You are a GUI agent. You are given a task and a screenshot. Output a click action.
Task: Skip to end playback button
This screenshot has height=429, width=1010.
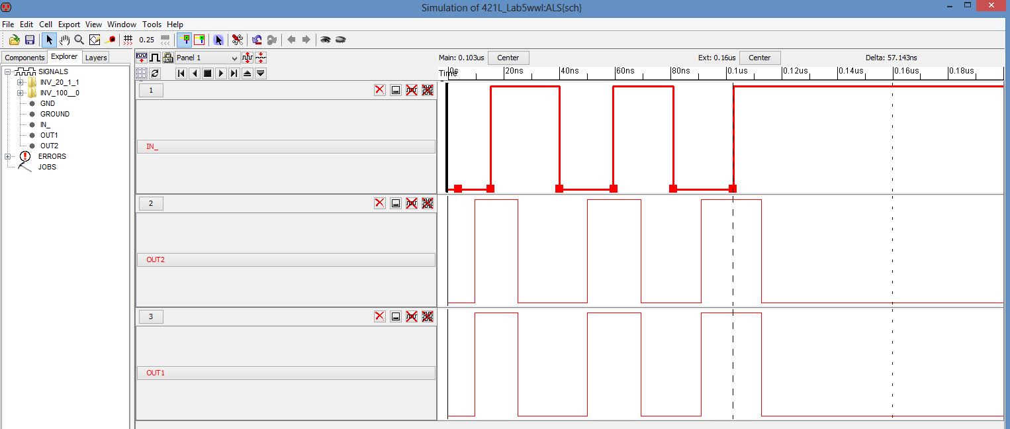coord(234,73)
